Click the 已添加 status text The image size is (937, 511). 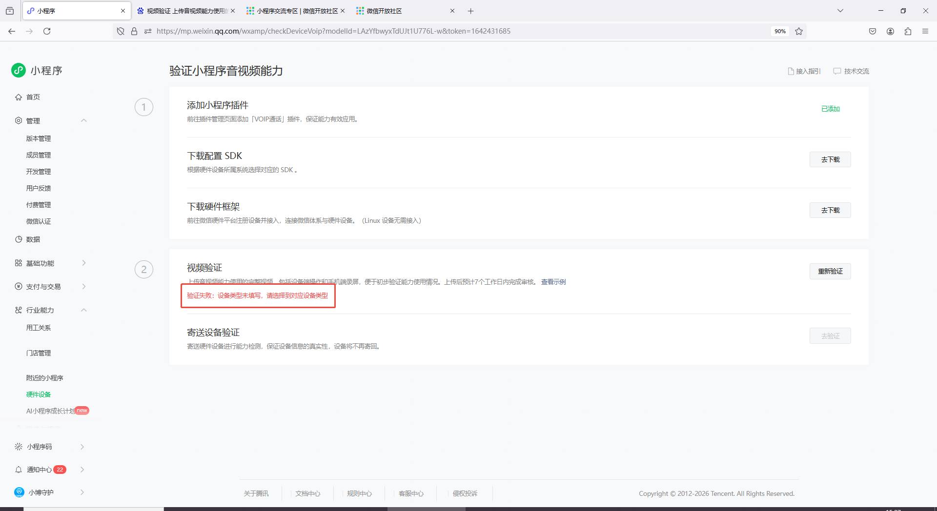pyautogui.click(x=830, y=109)
